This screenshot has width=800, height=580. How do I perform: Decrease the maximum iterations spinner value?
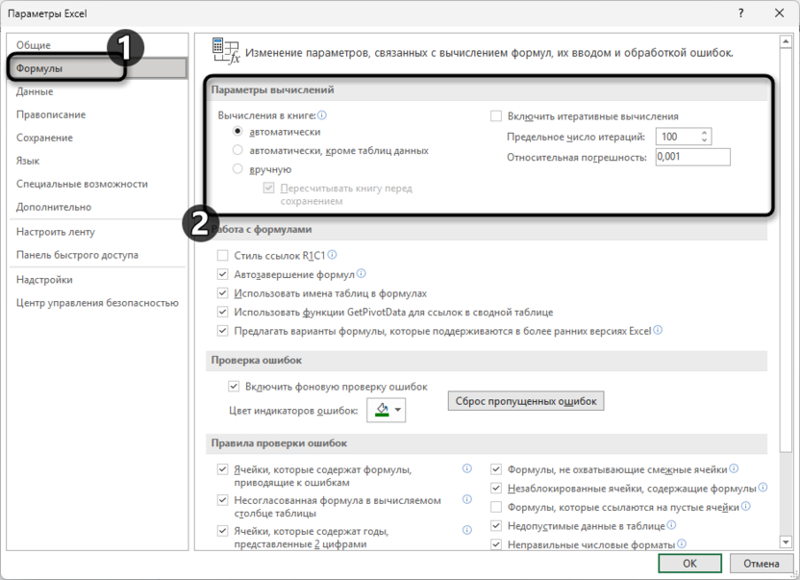tap(704, 139)
